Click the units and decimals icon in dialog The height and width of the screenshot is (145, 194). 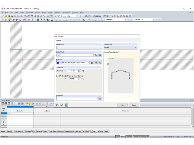click(66, 105)
